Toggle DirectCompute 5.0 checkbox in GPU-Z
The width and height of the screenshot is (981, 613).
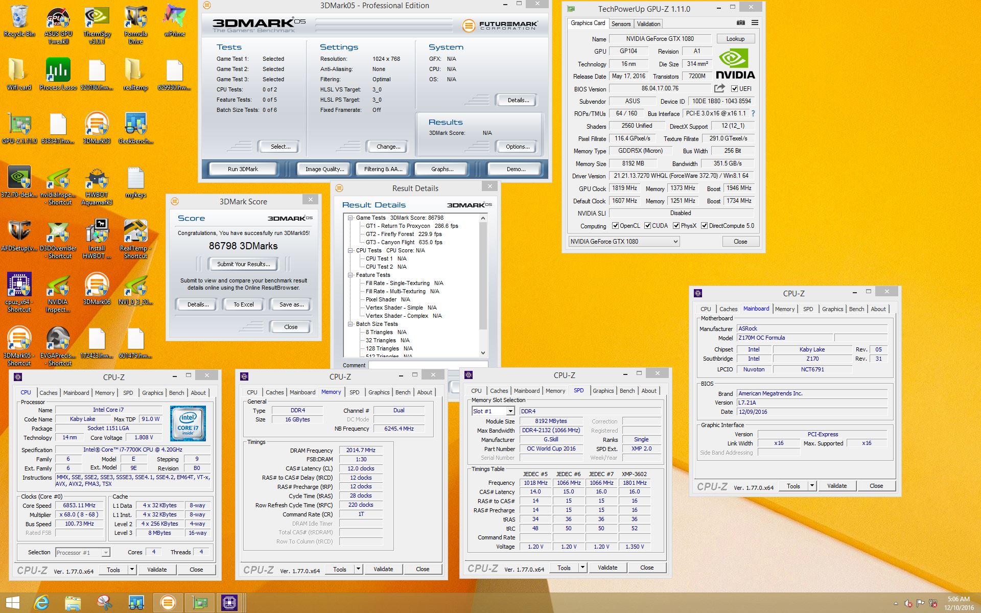704,226
